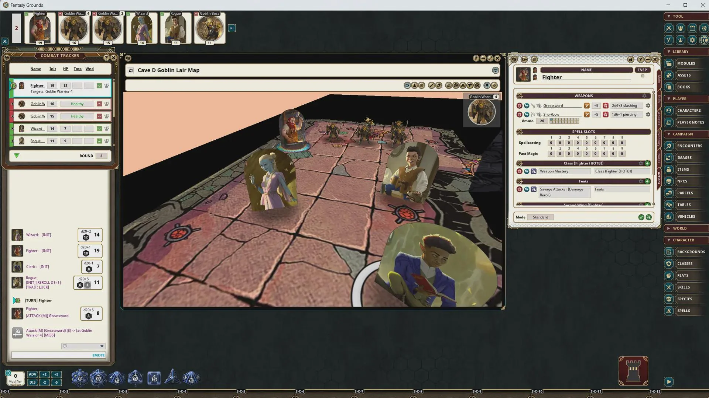Screen dimensions: 709x398
Task: Select the d4 pyramid die
Action: (172, 377)
